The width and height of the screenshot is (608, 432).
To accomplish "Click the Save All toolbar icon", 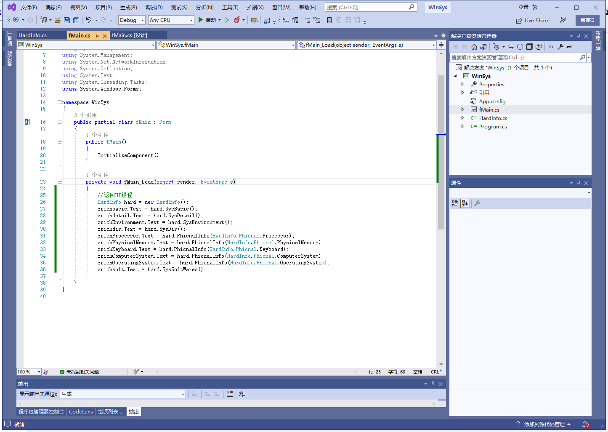I will [76, 20].
